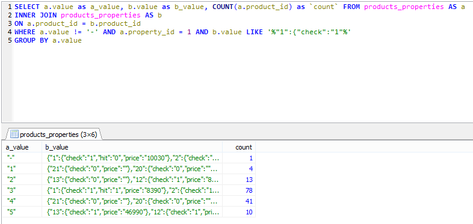This screenshot has width=473, height=224.
Task: Click the COUNT function in line 1
Action: click(223, 7)
